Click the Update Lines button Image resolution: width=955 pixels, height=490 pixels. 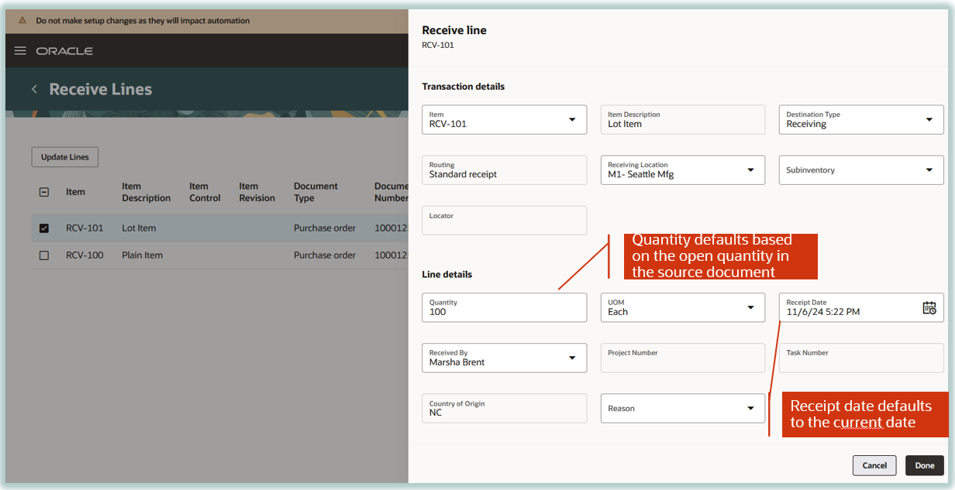65,157
